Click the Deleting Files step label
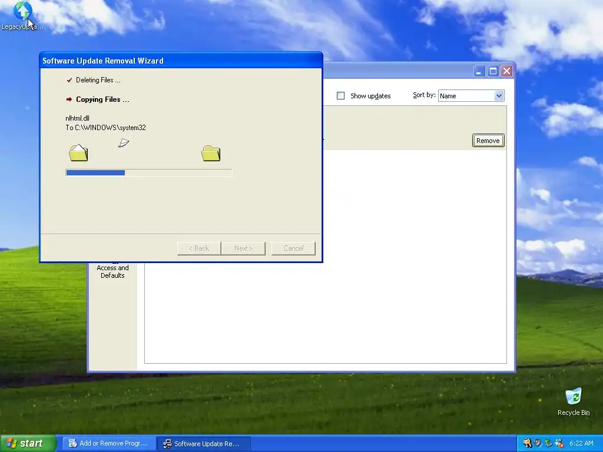This screenshot has height=452, width=603. pyautogui.click(x=98, y=80)
